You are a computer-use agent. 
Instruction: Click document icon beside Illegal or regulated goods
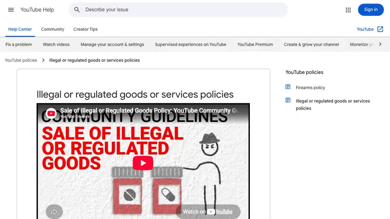click(288, 100)
